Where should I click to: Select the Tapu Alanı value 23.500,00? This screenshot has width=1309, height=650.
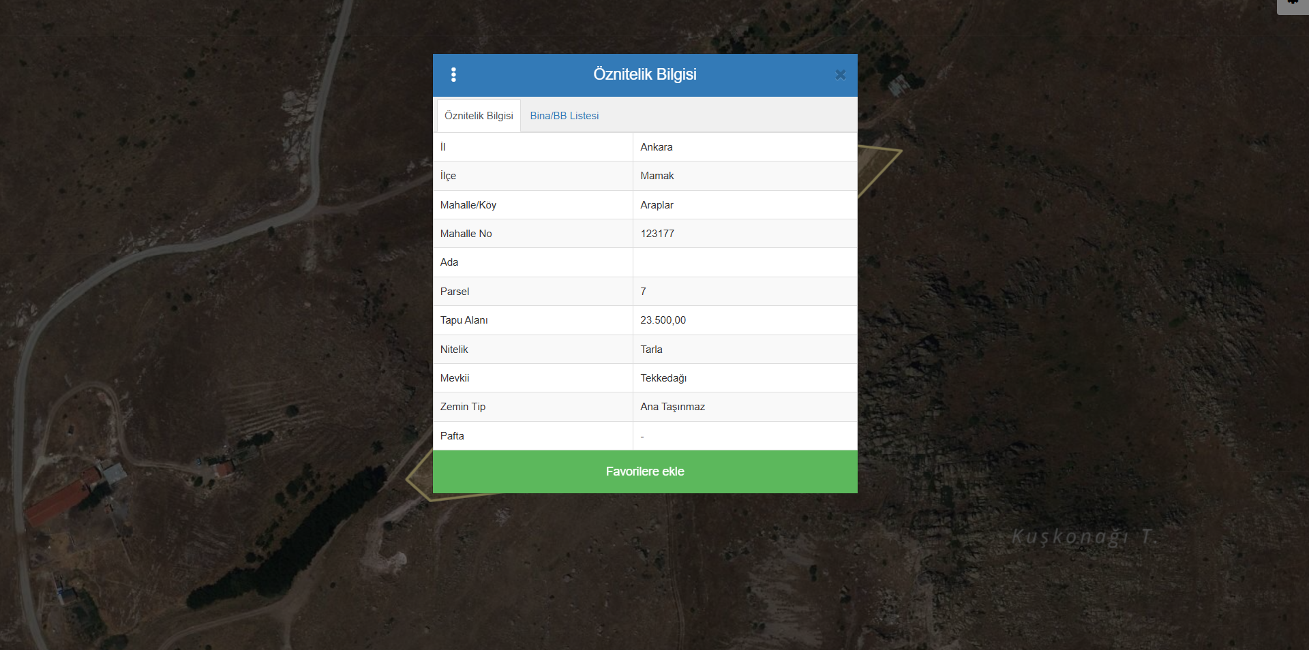click(x=663, y=320)
